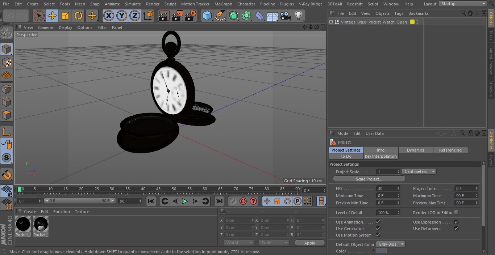The image size is (495, 255).
Task: Uncheck Use Generators checkbox
Action: click(x=378, y=228)
